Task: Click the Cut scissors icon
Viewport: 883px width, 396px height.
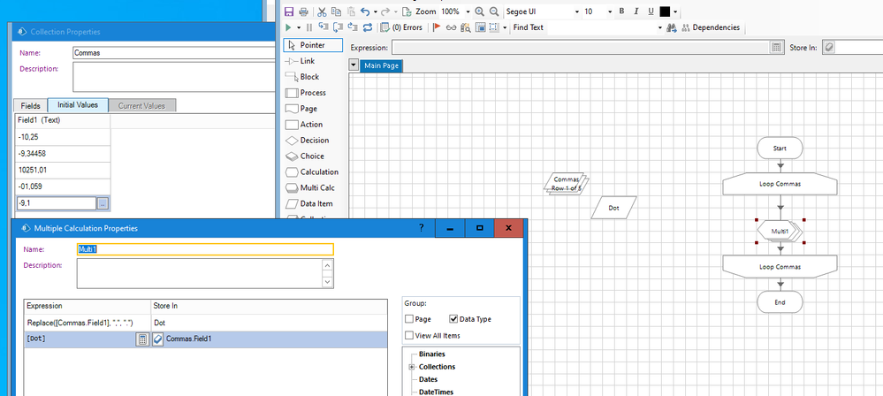Action: pyautogui.click(x=323, y=11)
